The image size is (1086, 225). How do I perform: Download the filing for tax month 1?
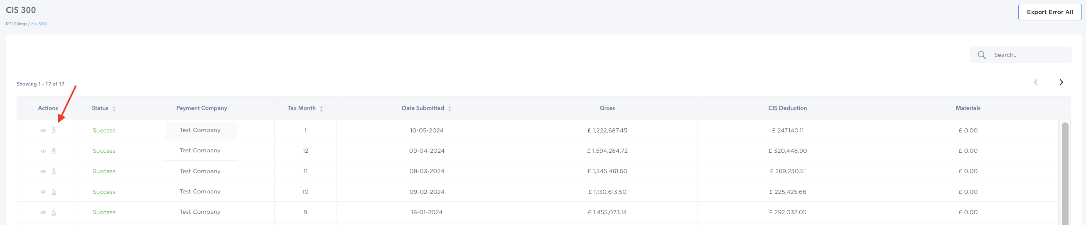(x=54, y=131)
